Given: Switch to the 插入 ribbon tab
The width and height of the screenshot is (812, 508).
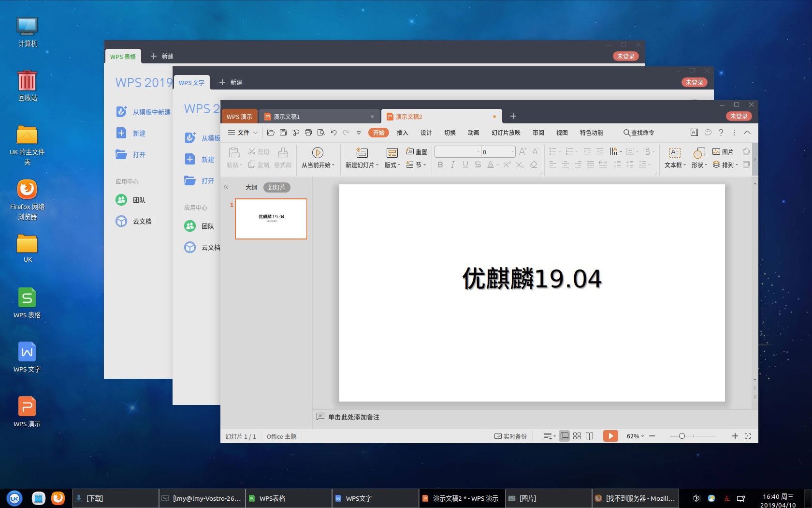Looking at the screenshot, I should (x=402, y=132).
